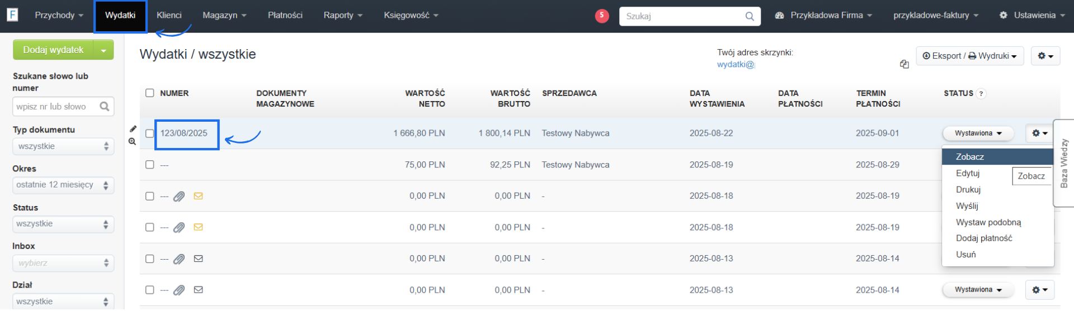This screenshot has width=1074, height=311.
Task: Open the Eksport / Wydruki button
Action: [x=969, y=56]
